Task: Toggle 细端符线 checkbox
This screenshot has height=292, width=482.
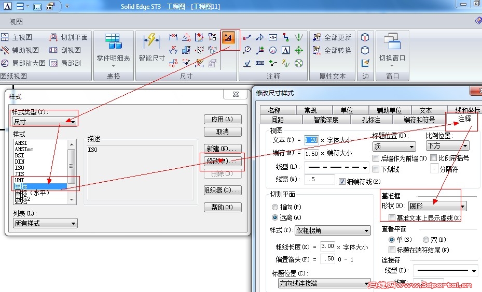Action: (342, 182)
